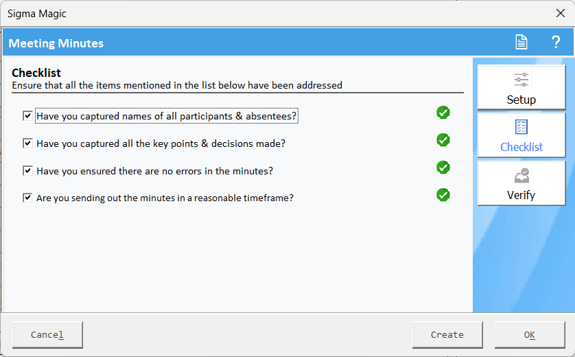Toggle the key points & decisions checkbox
The image size is (575, 357).
(x=27, y=143)
